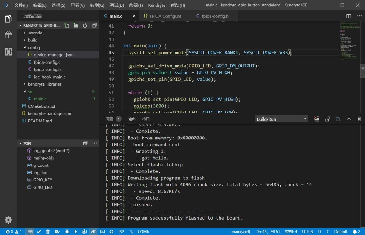Open the settings gear in activity bar
Screen dimensions: 365x235
(8, 220)
